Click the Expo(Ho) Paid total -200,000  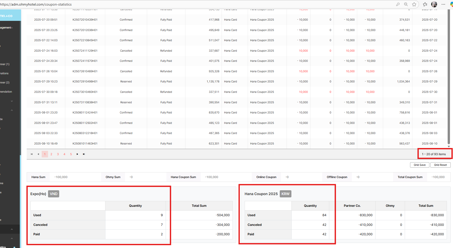coord(223,234)
